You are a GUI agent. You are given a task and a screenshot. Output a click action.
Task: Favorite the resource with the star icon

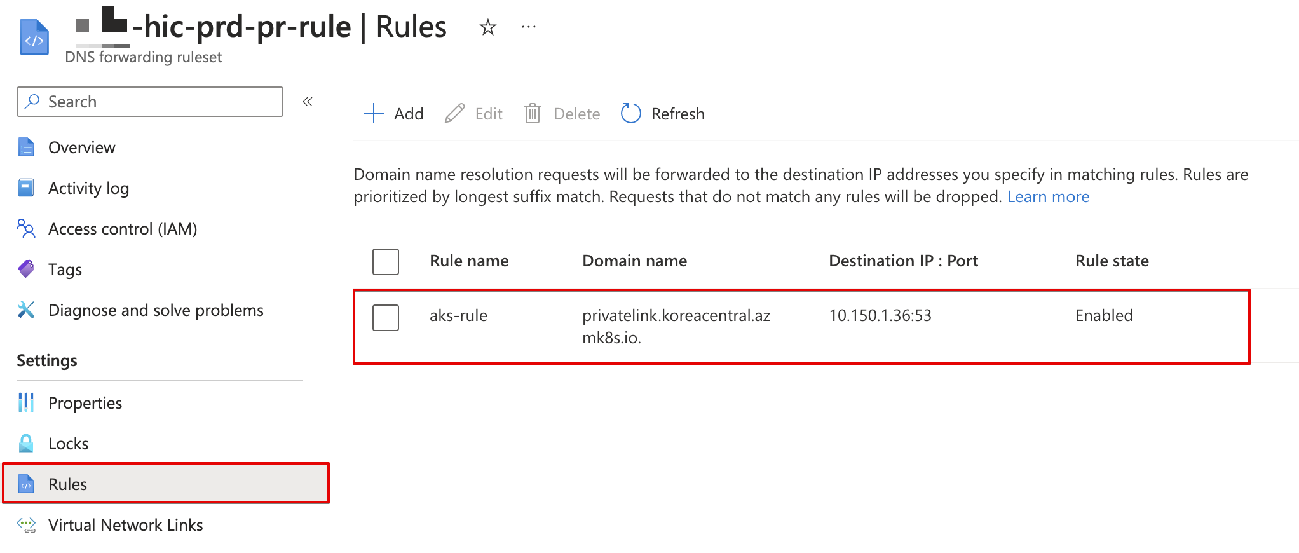coord(487,27)
